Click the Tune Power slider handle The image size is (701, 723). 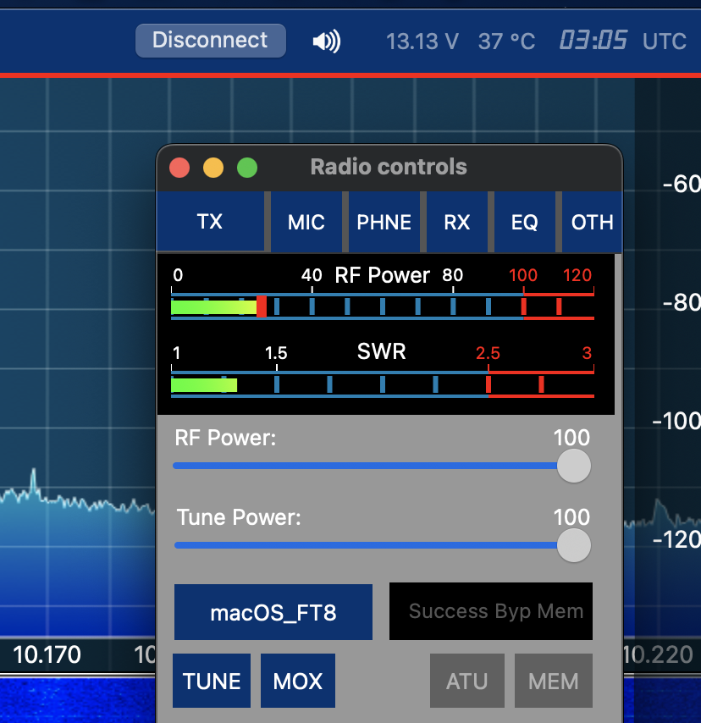574,545
